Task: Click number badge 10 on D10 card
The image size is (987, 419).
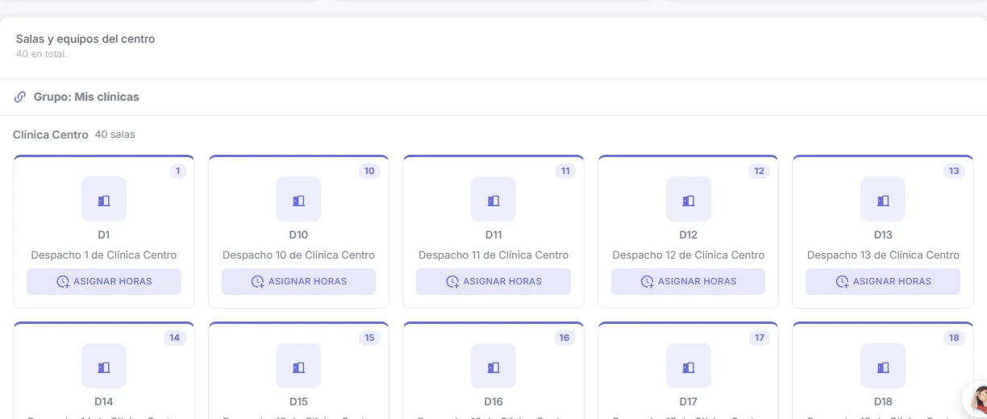Action: (369, 171)
